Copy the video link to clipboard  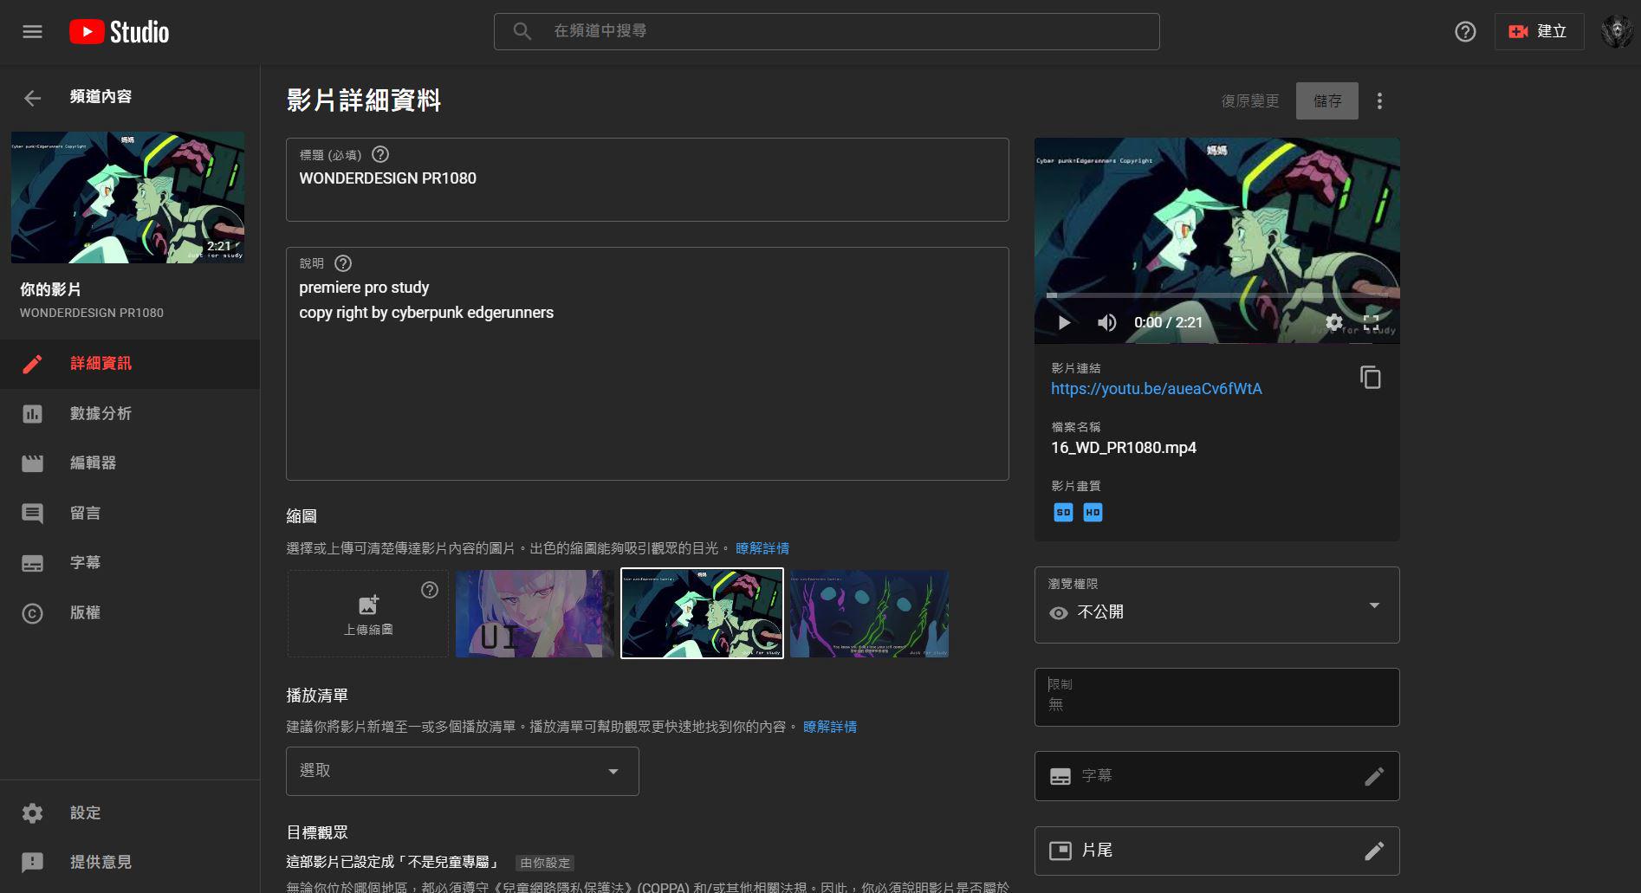[1370, 378]
